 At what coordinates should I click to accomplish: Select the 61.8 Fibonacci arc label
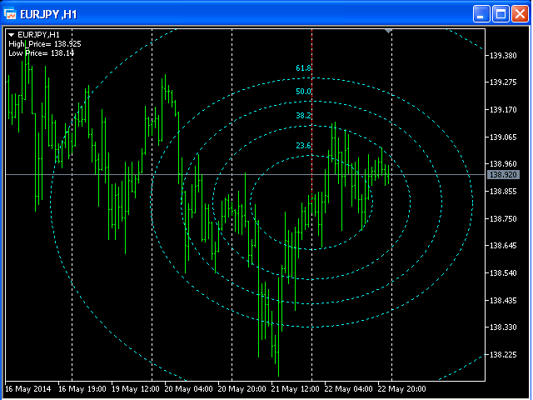pyautogui.click(x=303, y=68)
